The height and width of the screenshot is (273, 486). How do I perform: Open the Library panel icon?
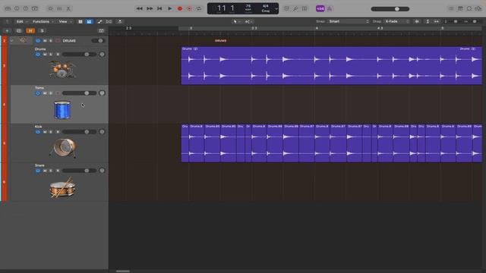tap(8, 8)
